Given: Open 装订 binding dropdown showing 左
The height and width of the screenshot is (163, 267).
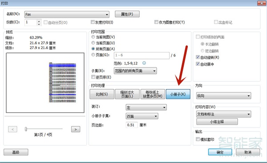Looking at the screenshot, I should pos(146,107).
